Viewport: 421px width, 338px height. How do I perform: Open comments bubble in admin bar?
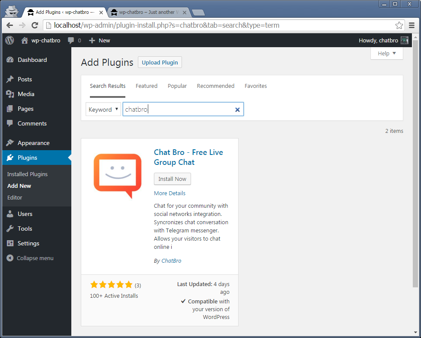click(x=71, y=40)
